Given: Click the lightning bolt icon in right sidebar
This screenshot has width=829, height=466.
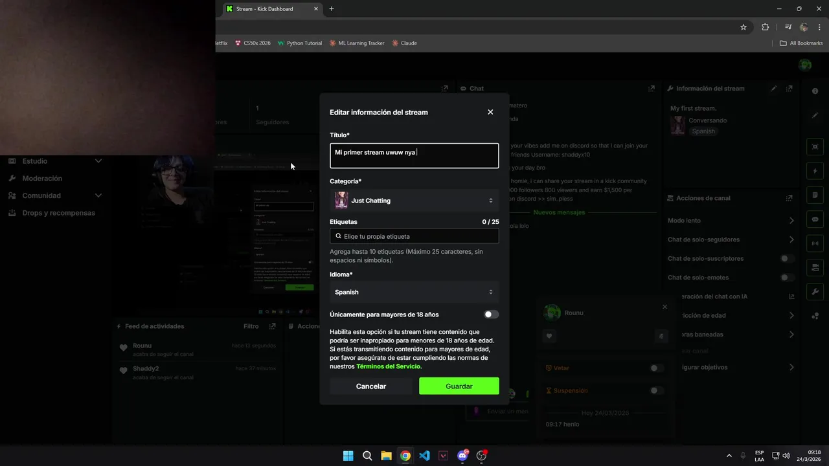Looking at the screenshot, I should (815, 171).
